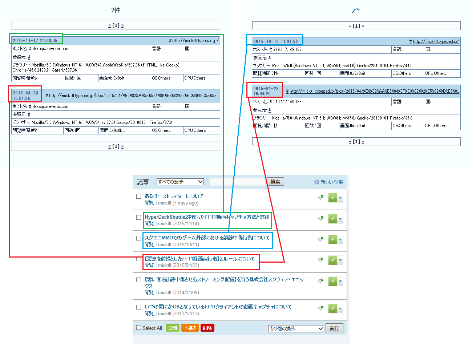Click the green status checkmark for the 2015/04/23 post

point(332,260)
